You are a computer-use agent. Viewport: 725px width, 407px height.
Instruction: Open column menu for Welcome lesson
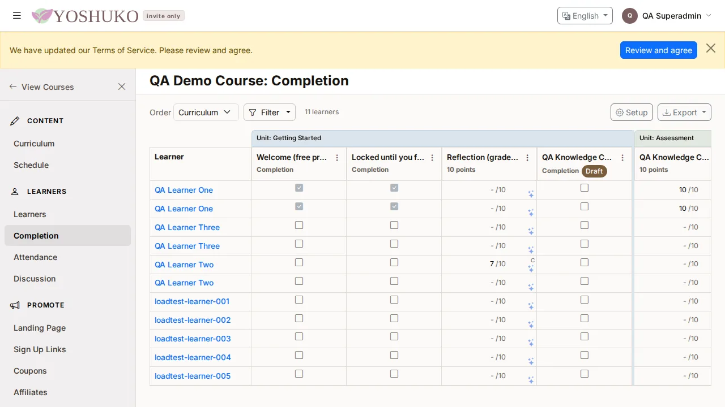click(x=337, y=158)
